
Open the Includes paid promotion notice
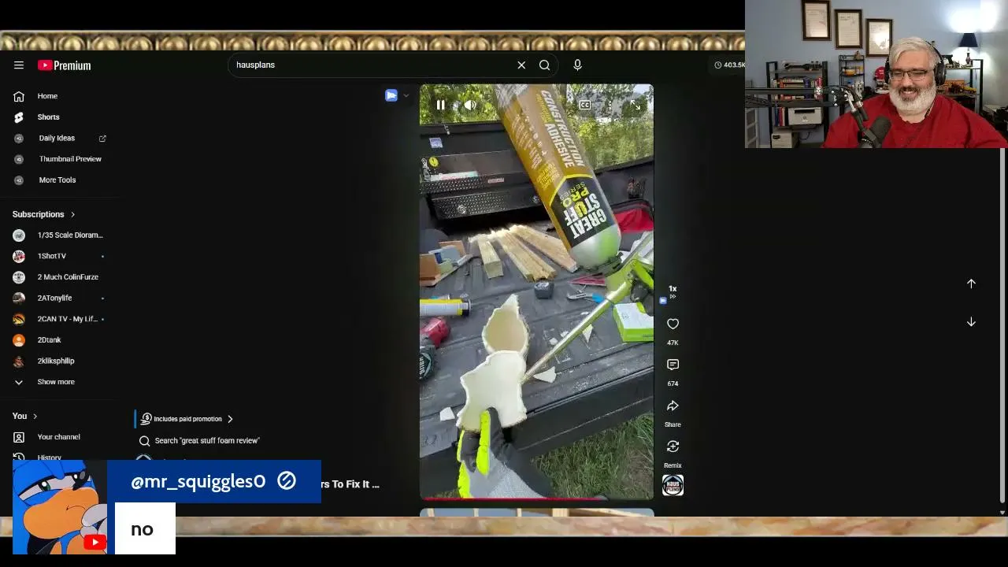(x=187, y=419)
